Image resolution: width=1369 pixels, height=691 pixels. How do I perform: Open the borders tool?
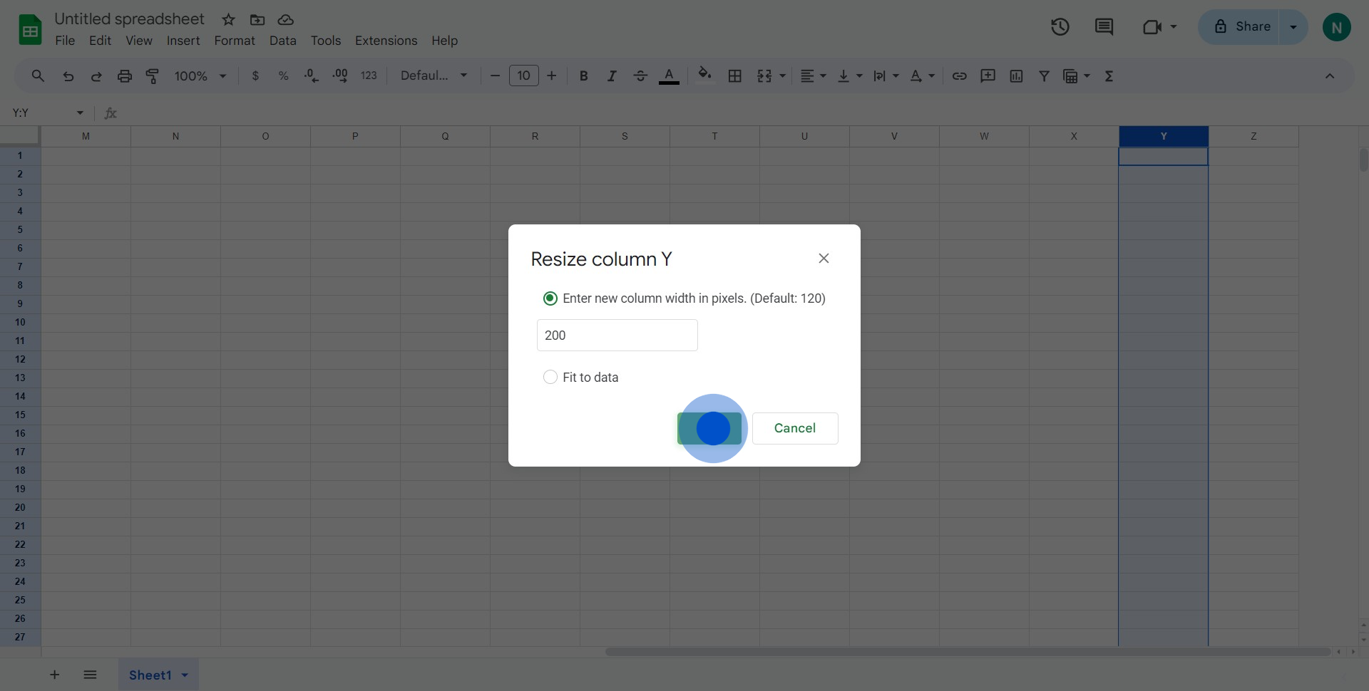[735, 76]
